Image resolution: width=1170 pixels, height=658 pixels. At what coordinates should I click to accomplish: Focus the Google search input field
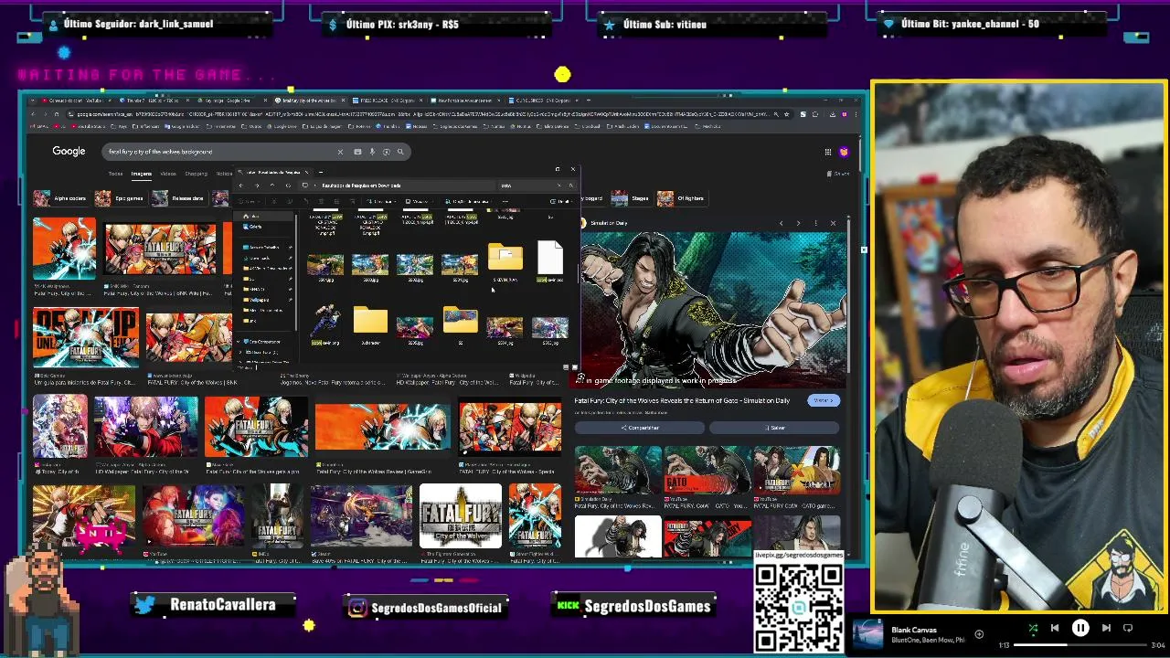point(219,152)
